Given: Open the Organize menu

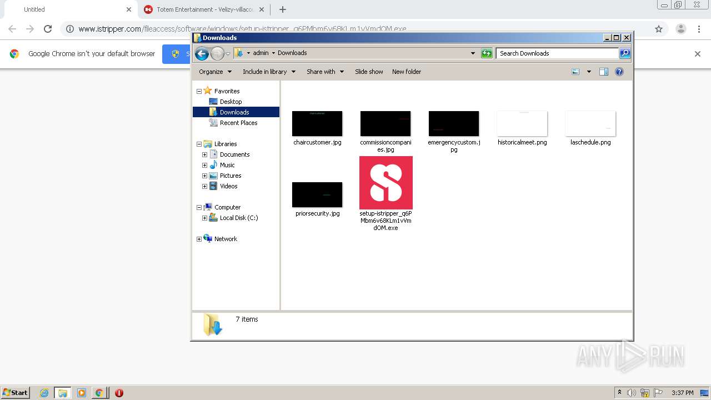Looking at the screenshot, I should coord(215,72).
